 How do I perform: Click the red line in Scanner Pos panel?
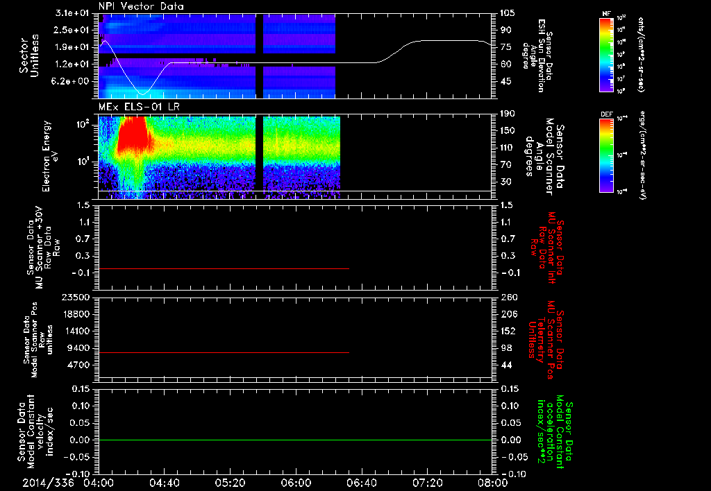tap(224, 352)
